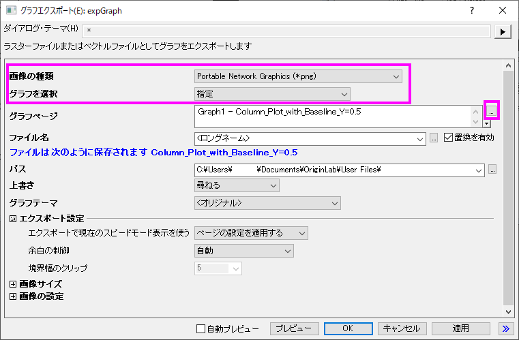
Task: Click the vertical scrollbar thumb
Action: [508, 188]
